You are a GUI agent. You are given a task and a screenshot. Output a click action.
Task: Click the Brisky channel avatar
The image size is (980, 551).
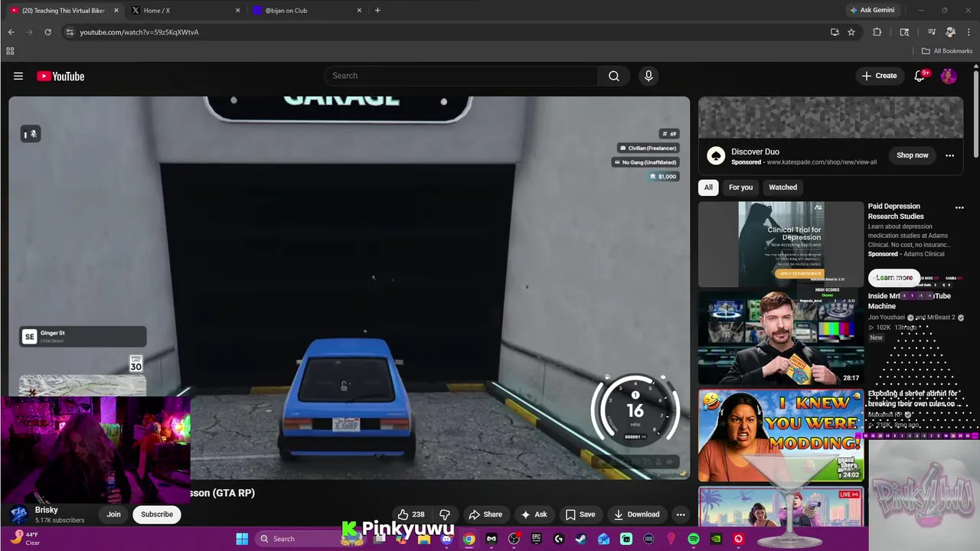[x=19, y=514]
